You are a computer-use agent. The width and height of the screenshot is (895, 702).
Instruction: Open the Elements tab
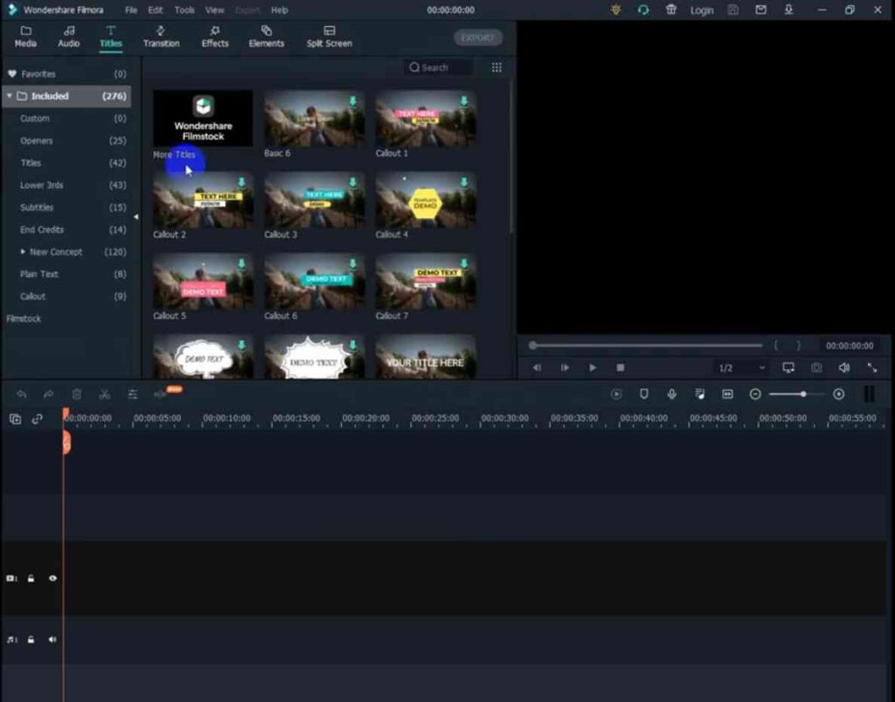click(266, 37)
